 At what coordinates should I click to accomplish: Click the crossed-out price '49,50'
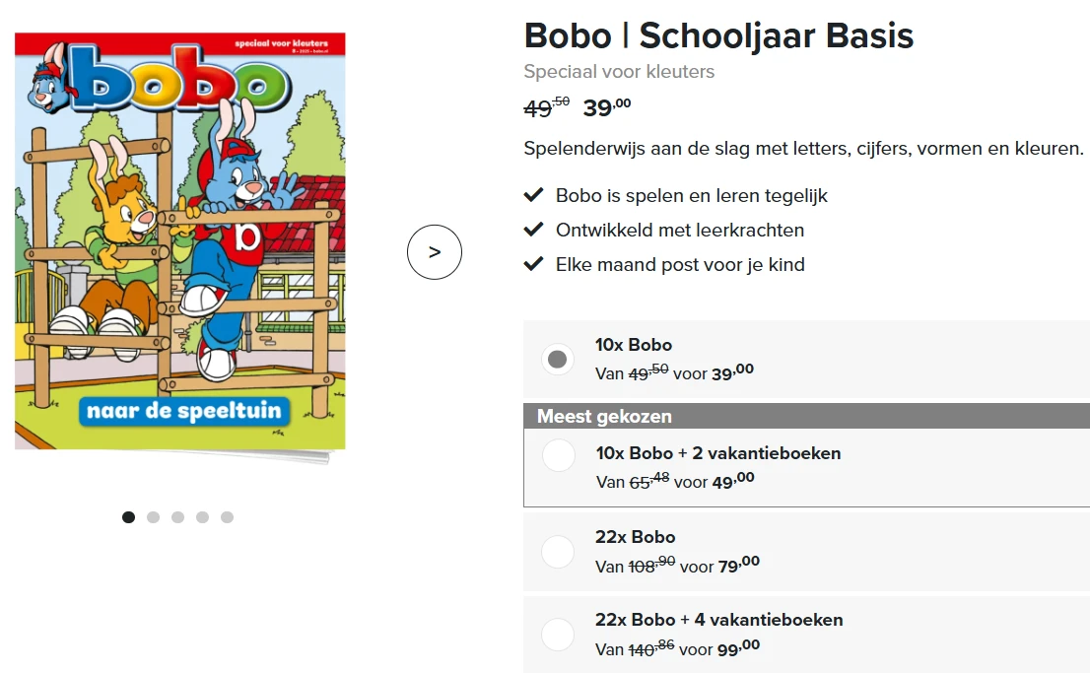click(x=543, y=108)
